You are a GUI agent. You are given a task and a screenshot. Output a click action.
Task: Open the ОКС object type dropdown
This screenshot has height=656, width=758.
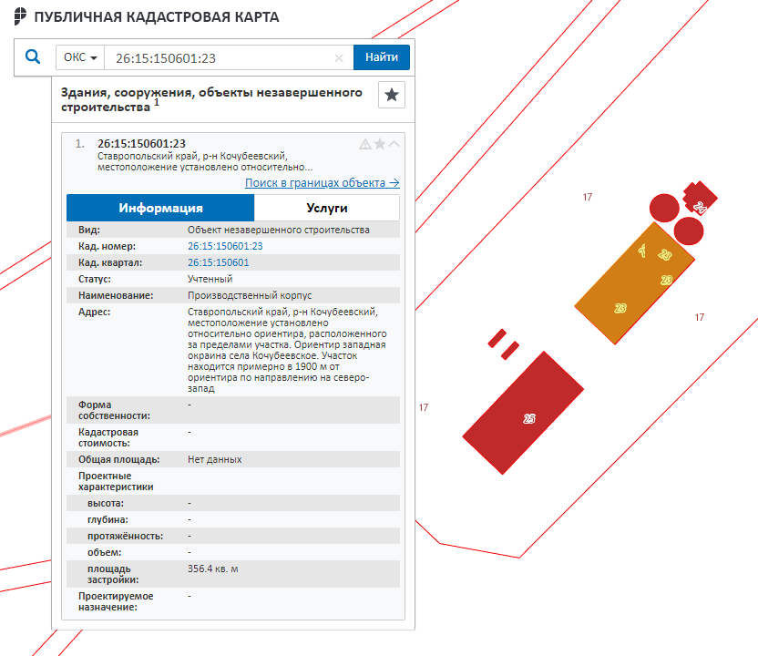click(80, 57)
